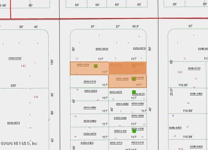Select parcel number 0040-0510
The height and width of the screenshot is (150, 208).
(x=194, y=68)
